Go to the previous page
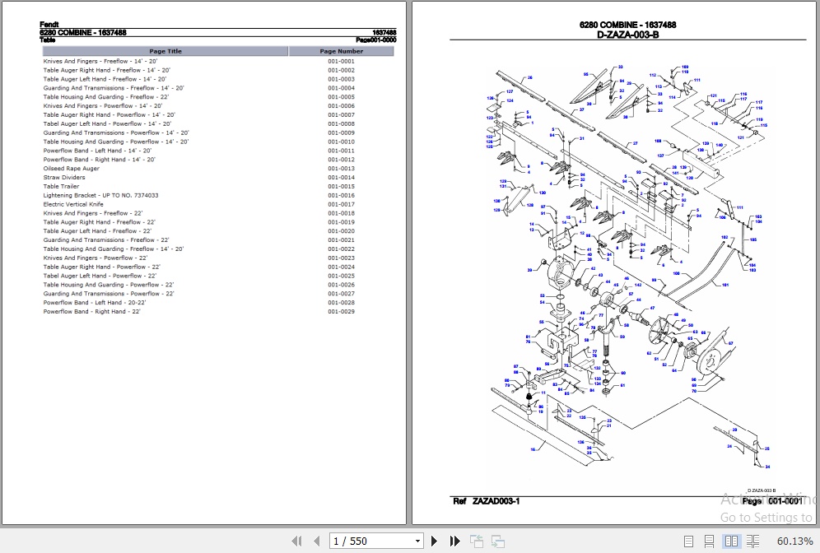The width and height of the screenshot is (820, 553). (317, 541)
